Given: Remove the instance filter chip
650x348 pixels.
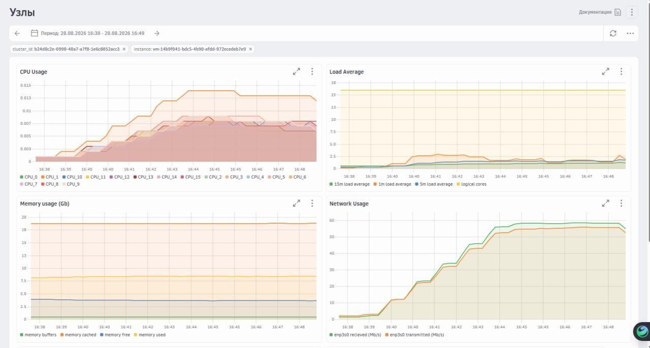Looking at the screenshot, I should (x=250, y=49).
